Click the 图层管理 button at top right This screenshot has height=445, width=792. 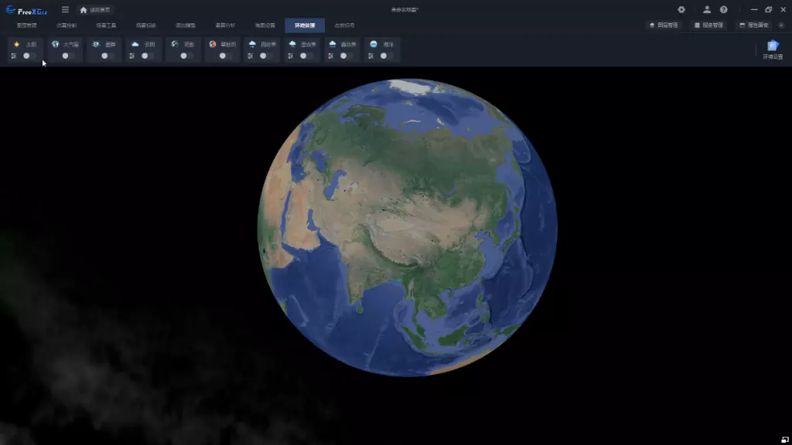coord(664,25)
